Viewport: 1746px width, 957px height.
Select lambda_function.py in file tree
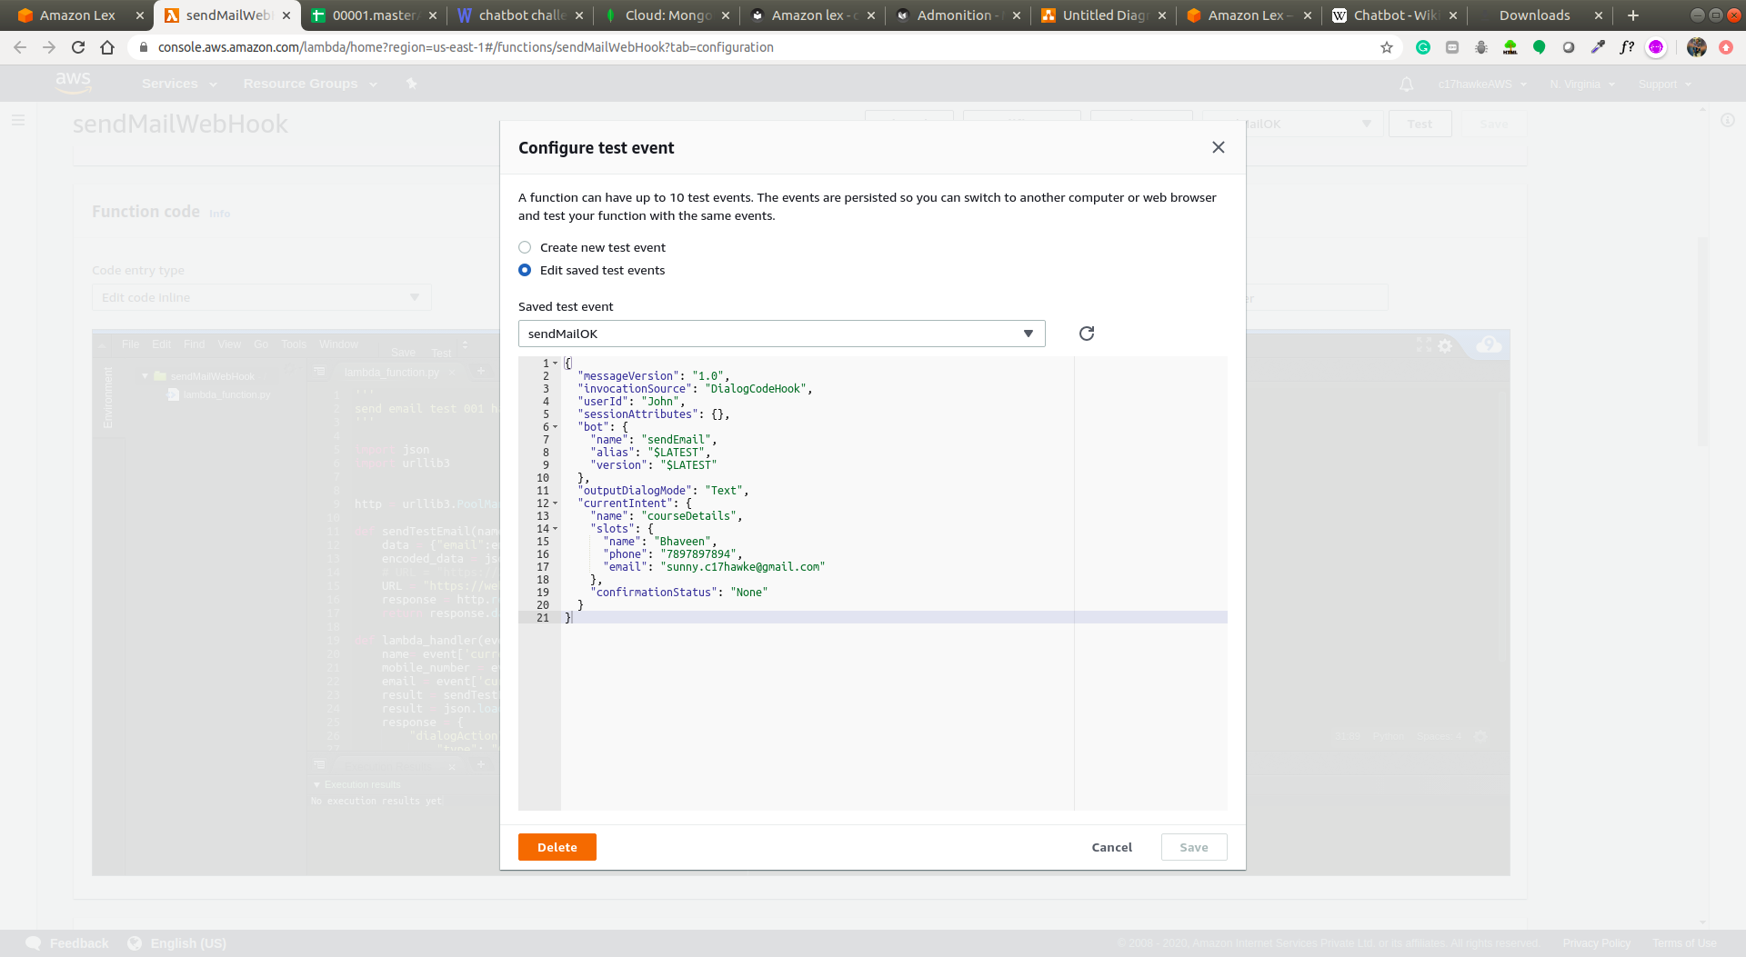226,394
